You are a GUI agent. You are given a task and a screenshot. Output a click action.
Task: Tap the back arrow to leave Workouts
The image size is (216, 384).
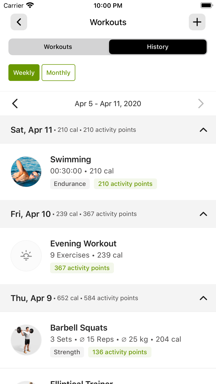pyautogui.click(x=19, y=22)
